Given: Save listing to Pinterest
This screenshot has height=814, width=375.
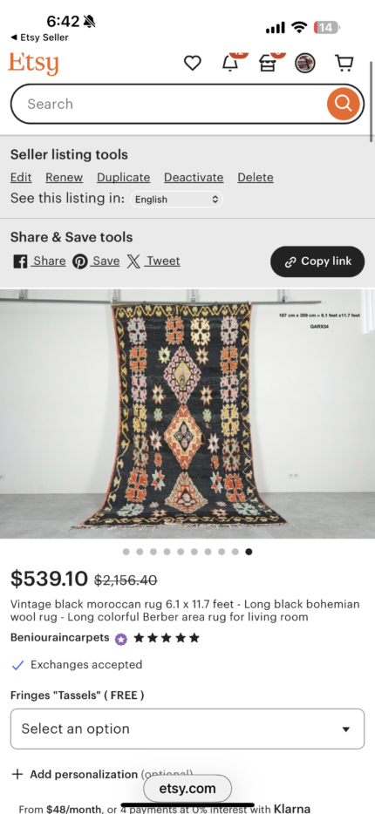Looking at the screenshot, I should click(96, 261).
